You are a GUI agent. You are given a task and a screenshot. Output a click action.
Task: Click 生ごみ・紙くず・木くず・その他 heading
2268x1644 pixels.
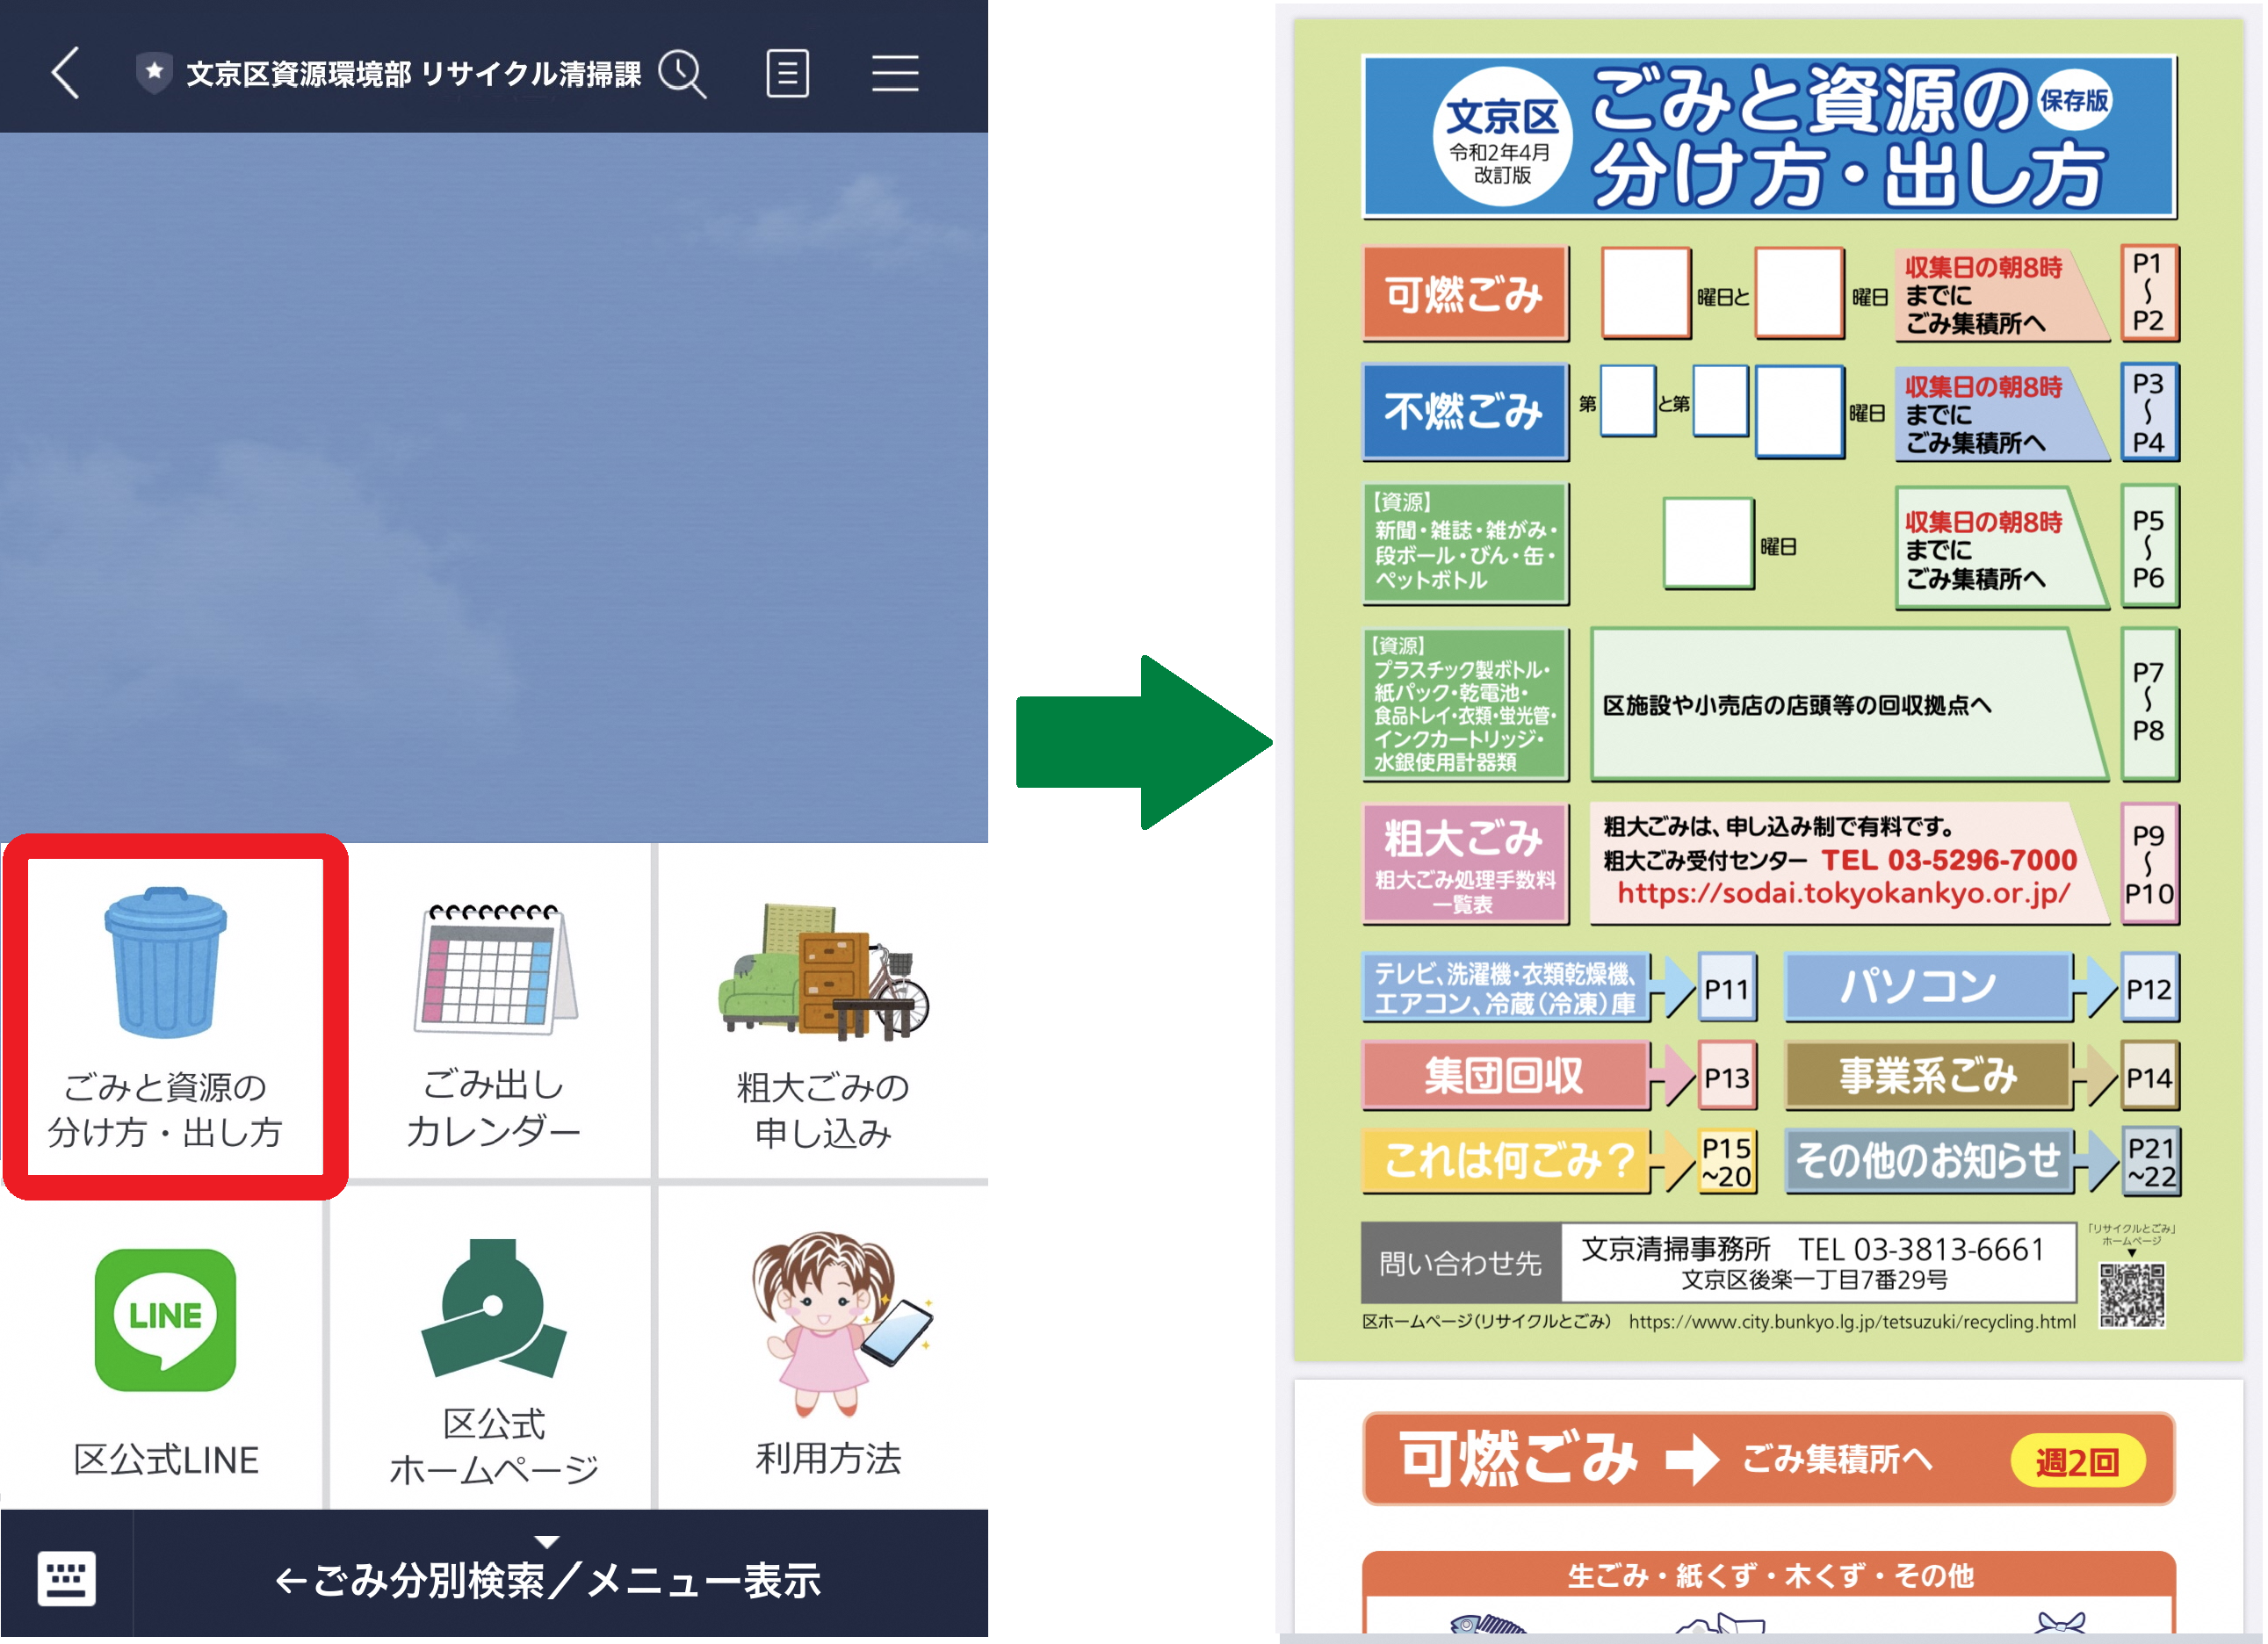(1771, 1577)
